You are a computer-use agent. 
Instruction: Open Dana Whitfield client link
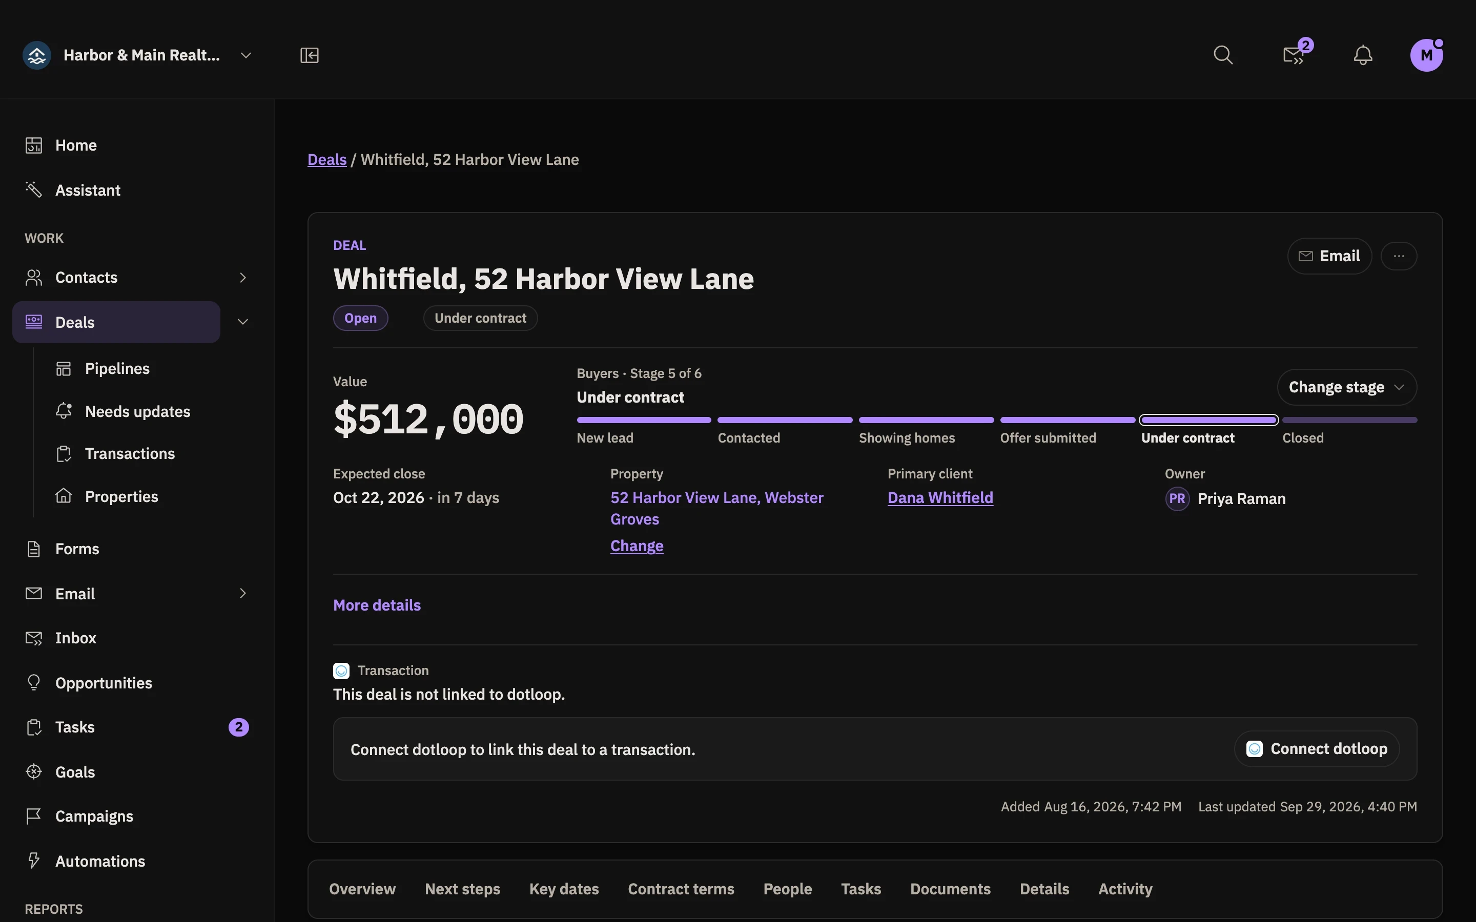(x=940, y=497)
